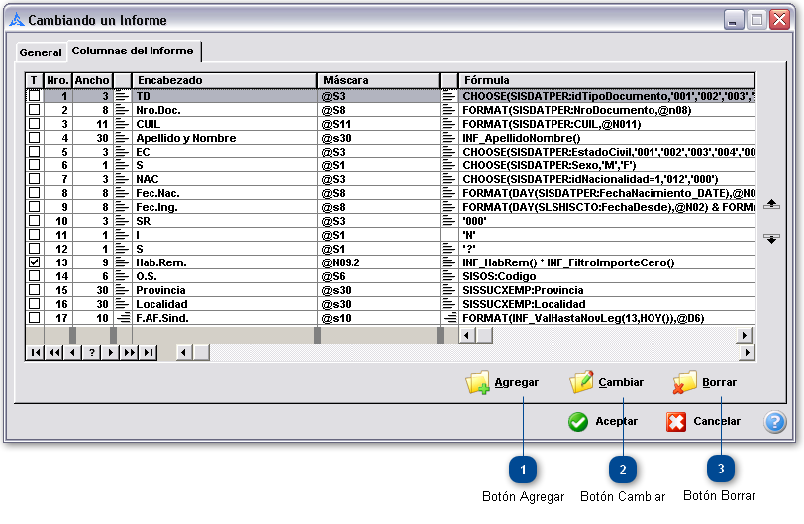Click the Agregar button label
The width and height of the screenshot is (804, 524).
click(x=516, y=382)
